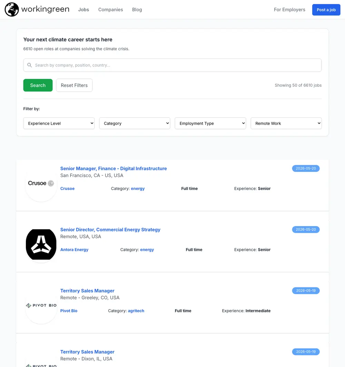The width and height of the screenshot is (345, 367).
Task: Open the For Employers link
Action: 289,10
